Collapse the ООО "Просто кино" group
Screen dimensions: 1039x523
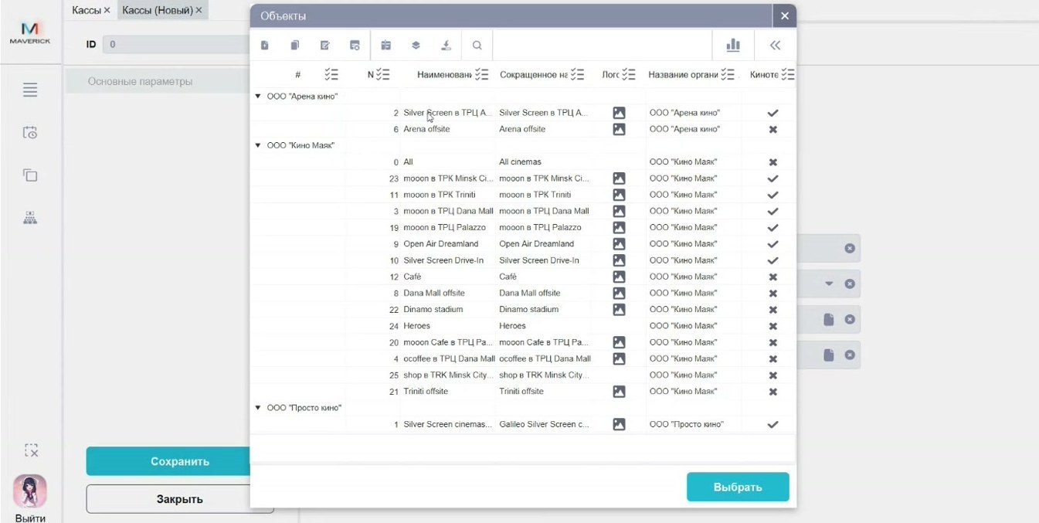pos(258,408)
